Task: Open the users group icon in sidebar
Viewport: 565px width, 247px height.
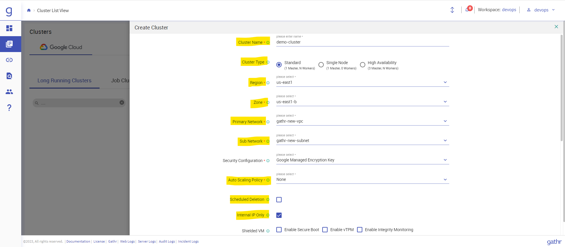Action: 9,92
